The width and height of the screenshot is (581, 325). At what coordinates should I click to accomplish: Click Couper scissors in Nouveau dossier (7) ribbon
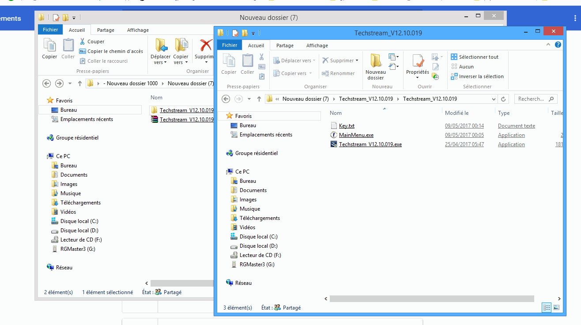pyautogui.click(x=83, y=42)
